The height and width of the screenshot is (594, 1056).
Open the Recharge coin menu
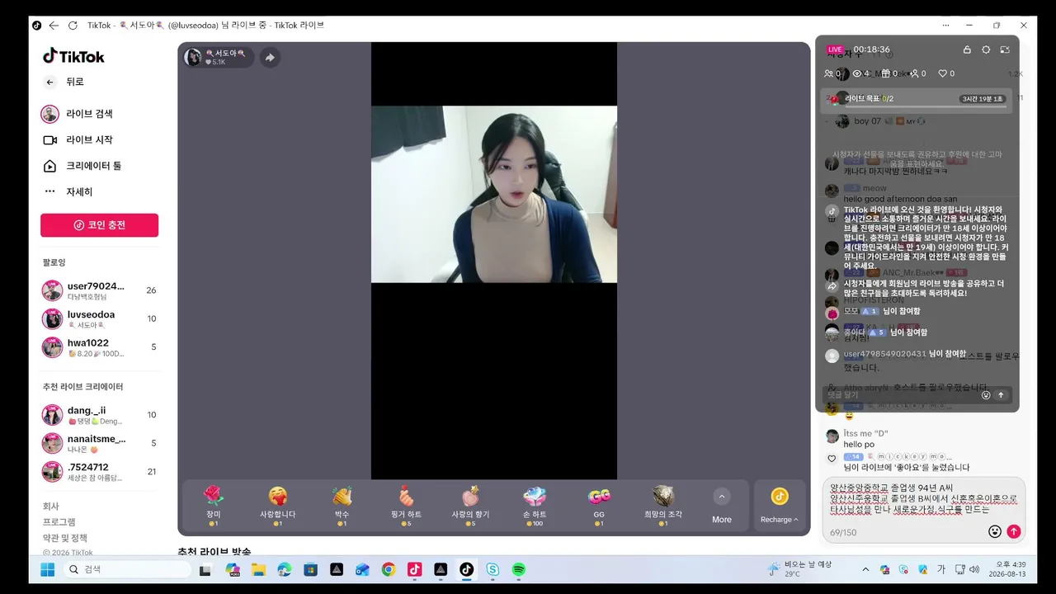pyautogui.click(x=780, y=505)
